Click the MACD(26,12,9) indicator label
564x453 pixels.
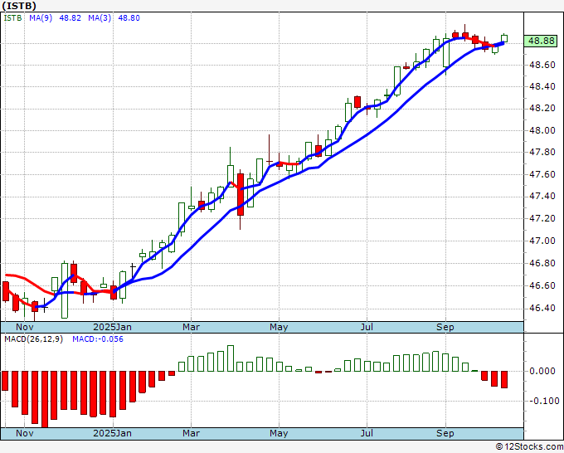coord(33,339)
